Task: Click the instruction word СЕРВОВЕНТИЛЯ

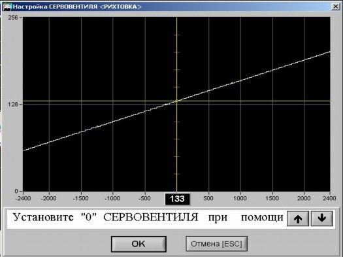Action: (x=151, y=218)
